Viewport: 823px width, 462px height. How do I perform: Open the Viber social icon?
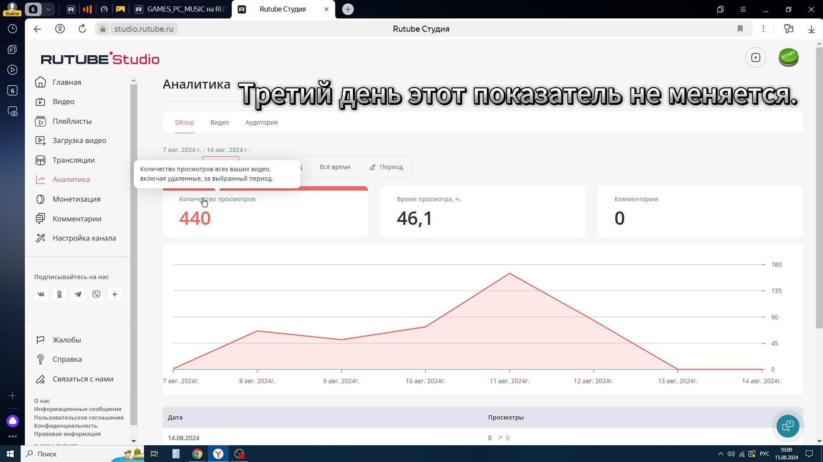pyautogui.click(x=96, y=294)
